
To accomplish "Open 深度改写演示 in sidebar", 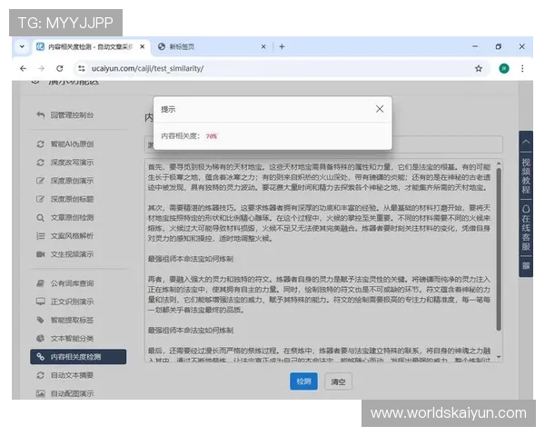I will coord(65,163).
